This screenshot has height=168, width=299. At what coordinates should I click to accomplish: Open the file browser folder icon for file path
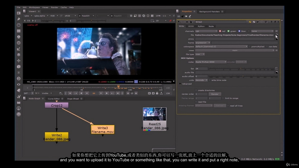[x=277, y=35]
